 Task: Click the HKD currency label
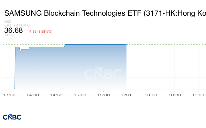(x=8, y=22)
